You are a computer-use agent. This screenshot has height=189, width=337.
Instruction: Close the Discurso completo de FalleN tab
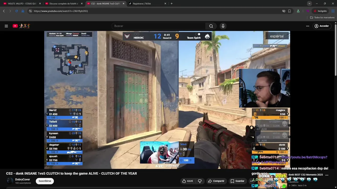pyautogui.click(x=82, y=4)
